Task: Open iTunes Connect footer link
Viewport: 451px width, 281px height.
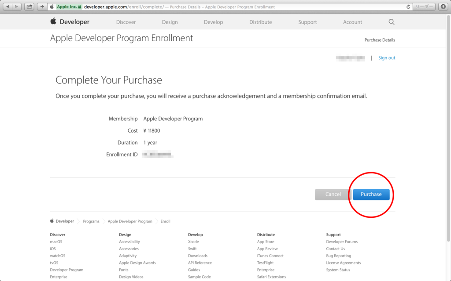Action: [x=270, y=256]
